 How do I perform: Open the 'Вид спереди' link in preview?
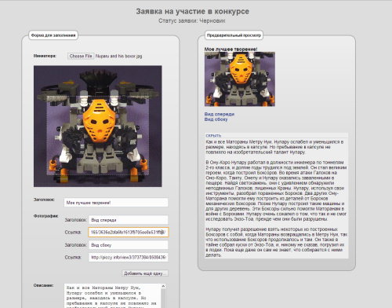[220, 114]
